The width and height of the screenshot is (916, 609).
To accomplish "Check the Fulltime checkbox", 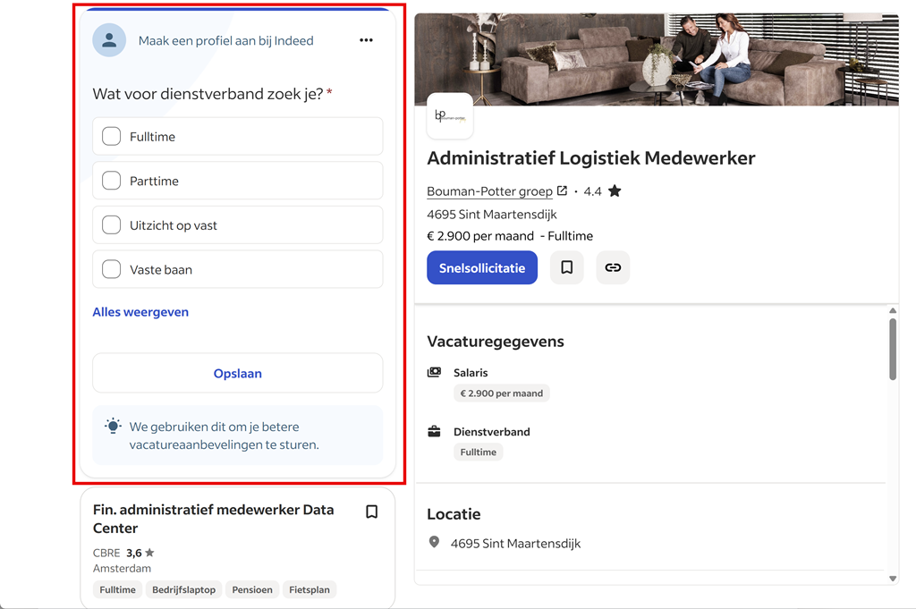I will point(112,137).
